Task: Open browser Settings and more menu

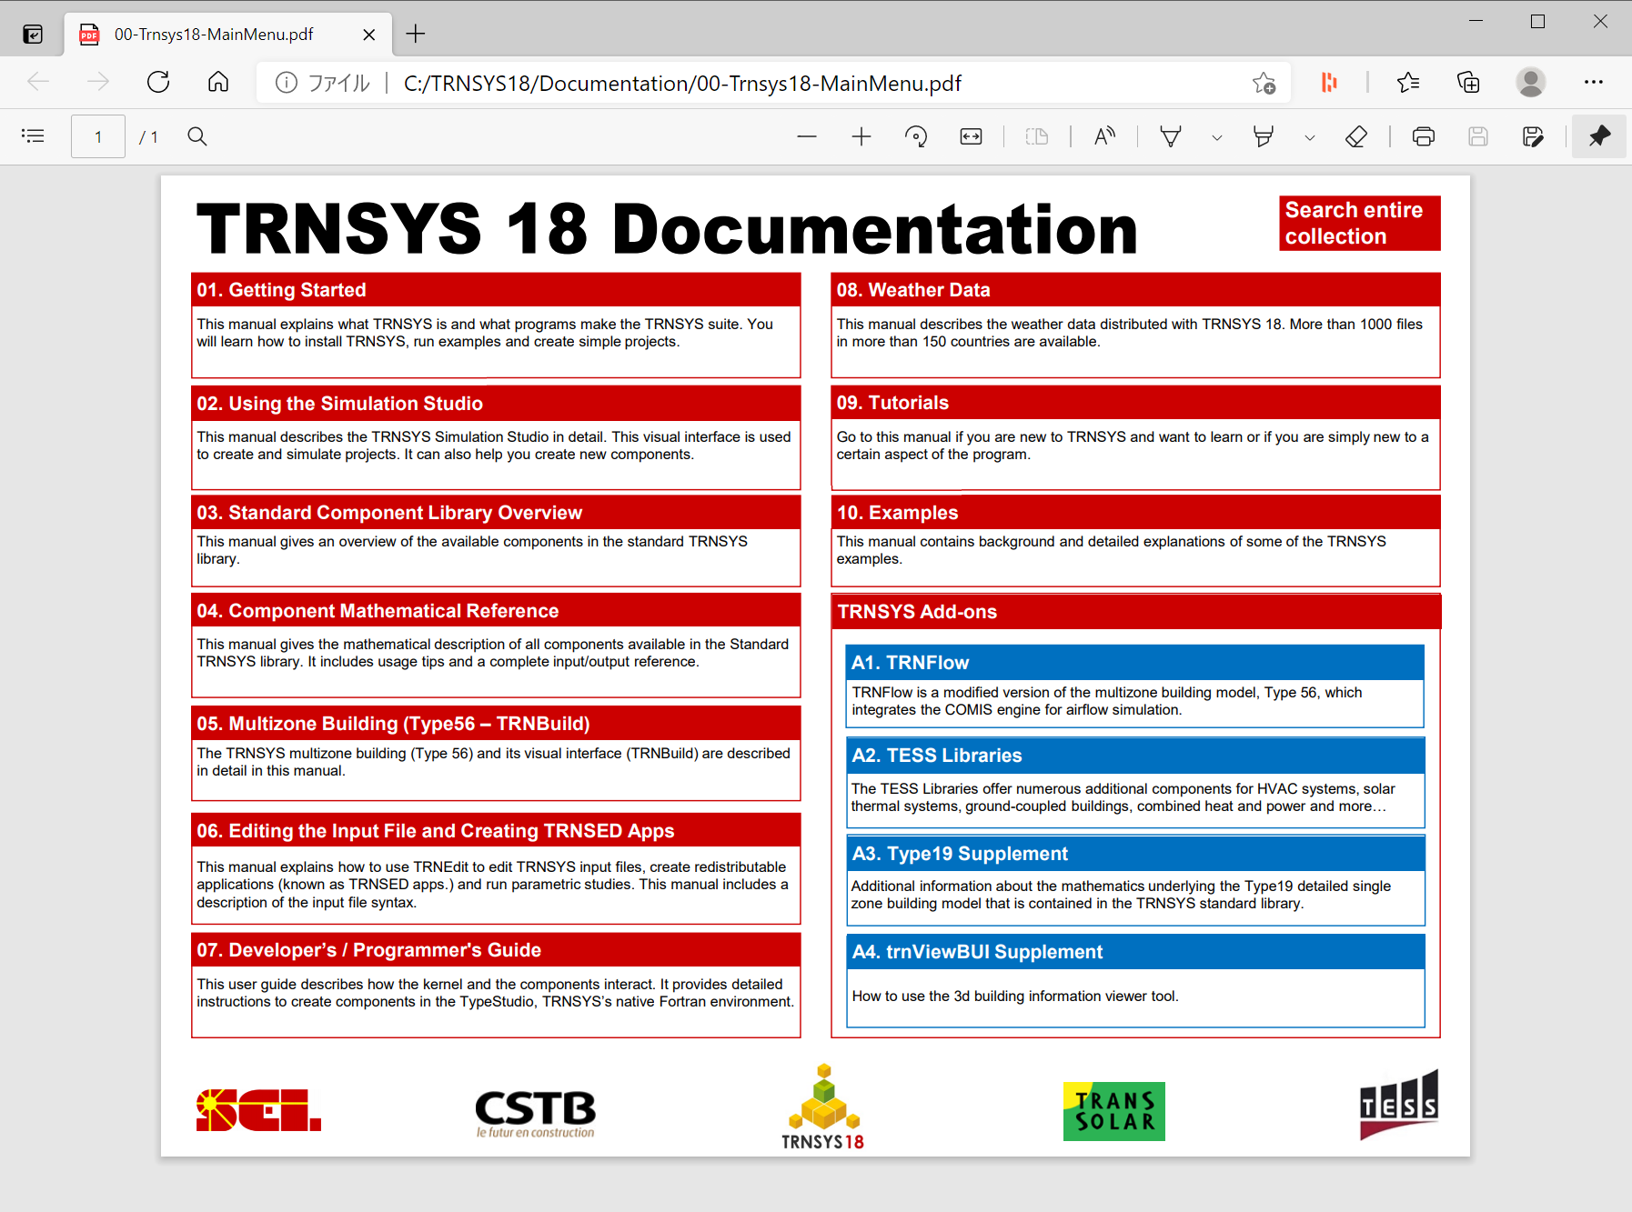Action: [1594, 82]
